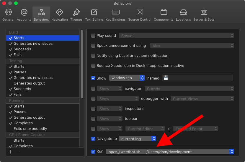Select Running Generates output behavior
Screen dimensions: 245x162
(43, 118)
